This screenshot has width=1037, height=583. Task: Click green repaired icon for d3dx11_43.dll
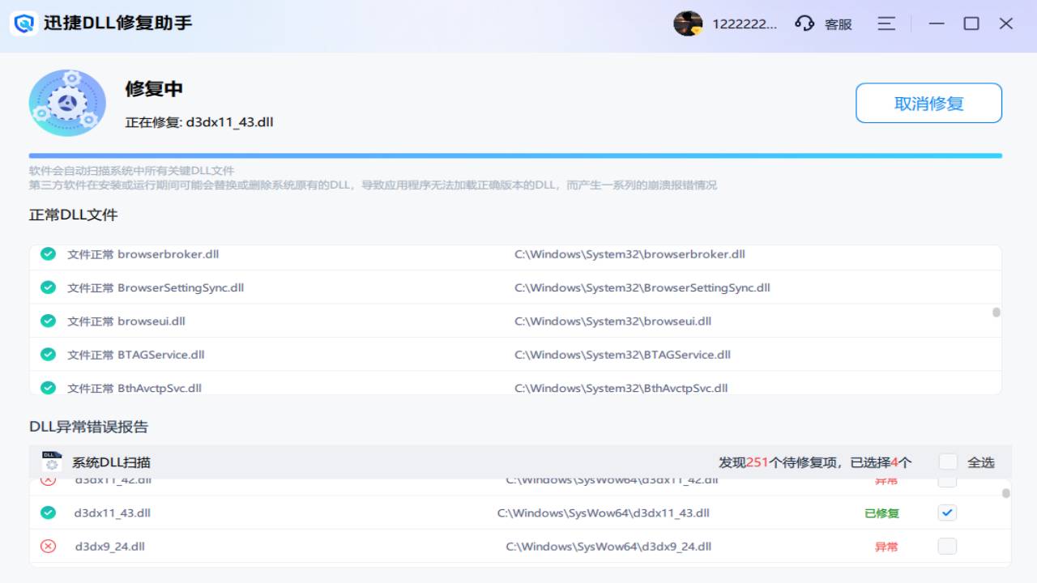coord(49,513)
